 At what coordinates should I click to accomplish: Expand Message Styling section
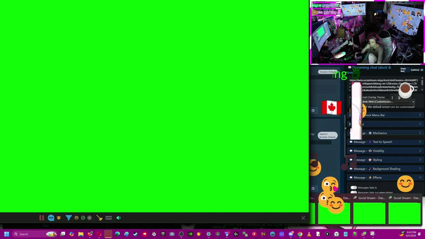(385, 160)
